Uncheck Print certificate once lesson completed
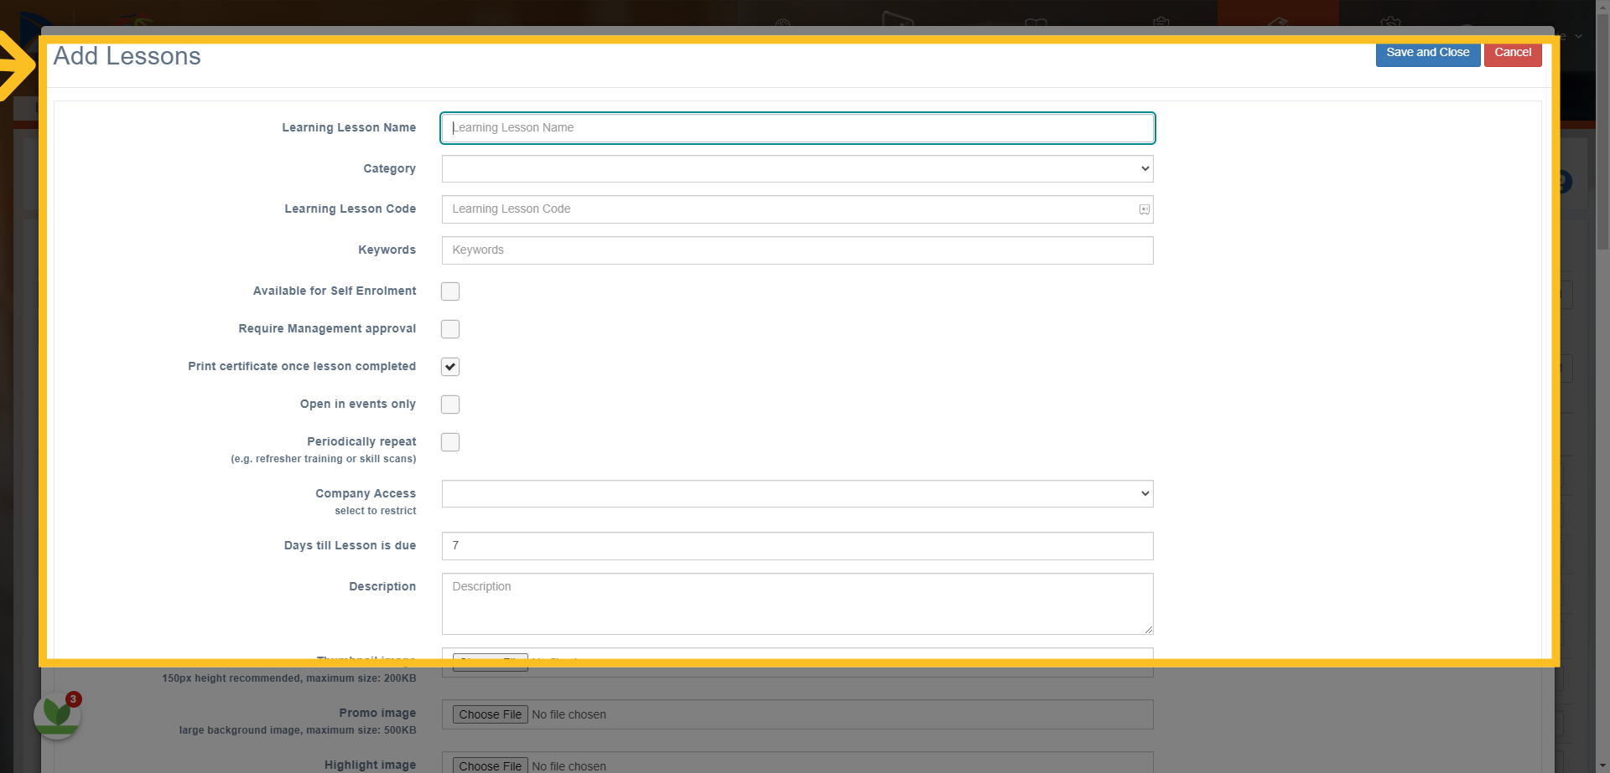Viewport: 1610px width, 773px height. pos(450,367)
